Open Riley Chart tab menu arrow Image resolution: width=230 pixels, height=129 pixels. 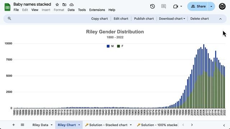[x=79, y=125]
